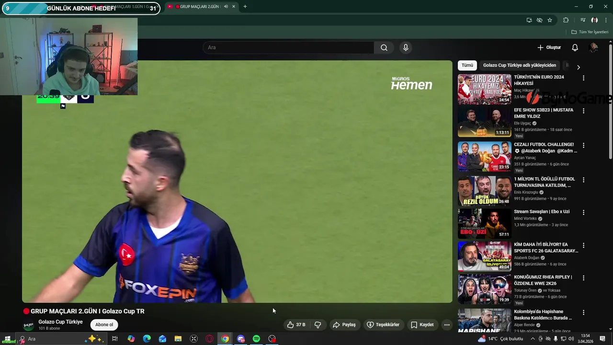Open the Konuğumuz Rhea Ripley thumbnail
The width and height of the screenshot is (613, 345).
[x=484, y=289]
